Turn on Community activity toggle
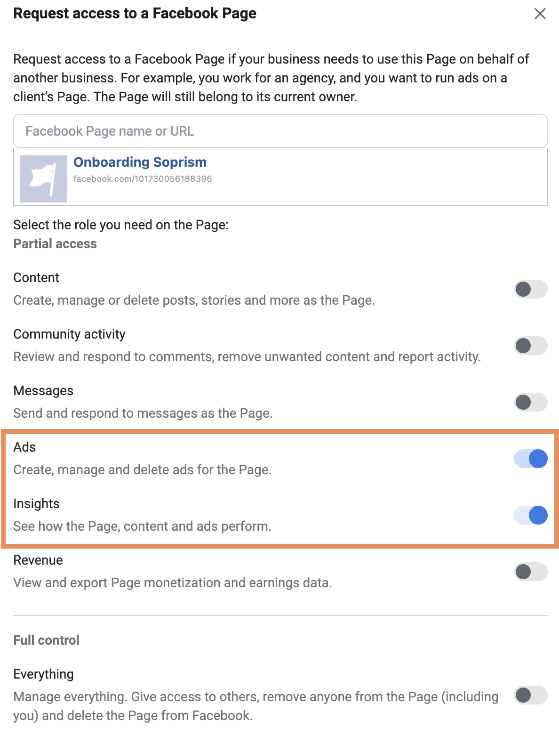This screenshot has height=745, width=559. [x=530, y=346]
